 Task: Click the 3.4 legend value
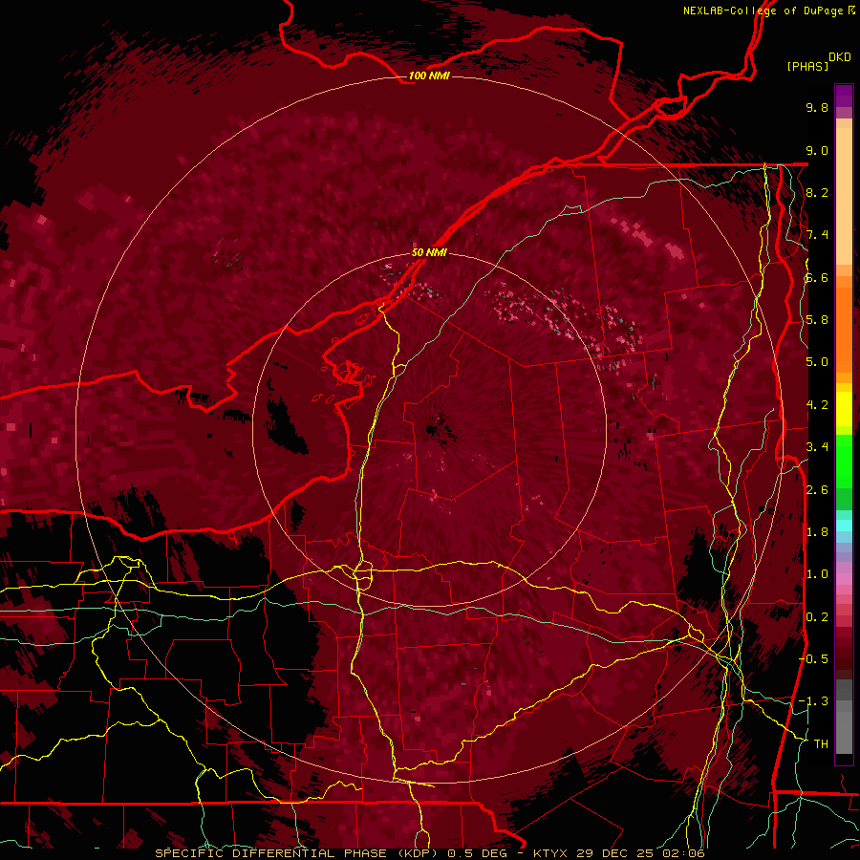coord(817,447)
